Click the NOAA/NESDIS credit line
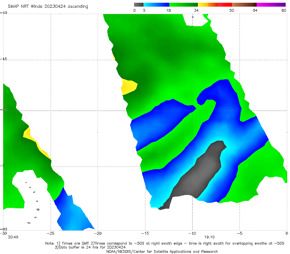This screenshot has width=290, height=254. [162, 251]
